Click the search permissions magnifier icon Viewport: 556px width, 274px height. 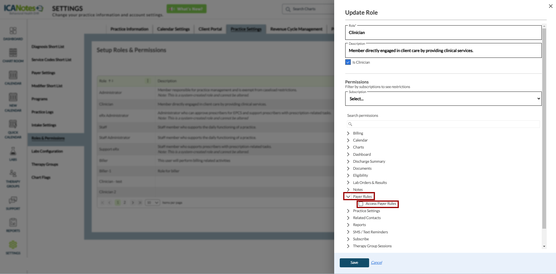pyautogui.click(x=350, y=124)
